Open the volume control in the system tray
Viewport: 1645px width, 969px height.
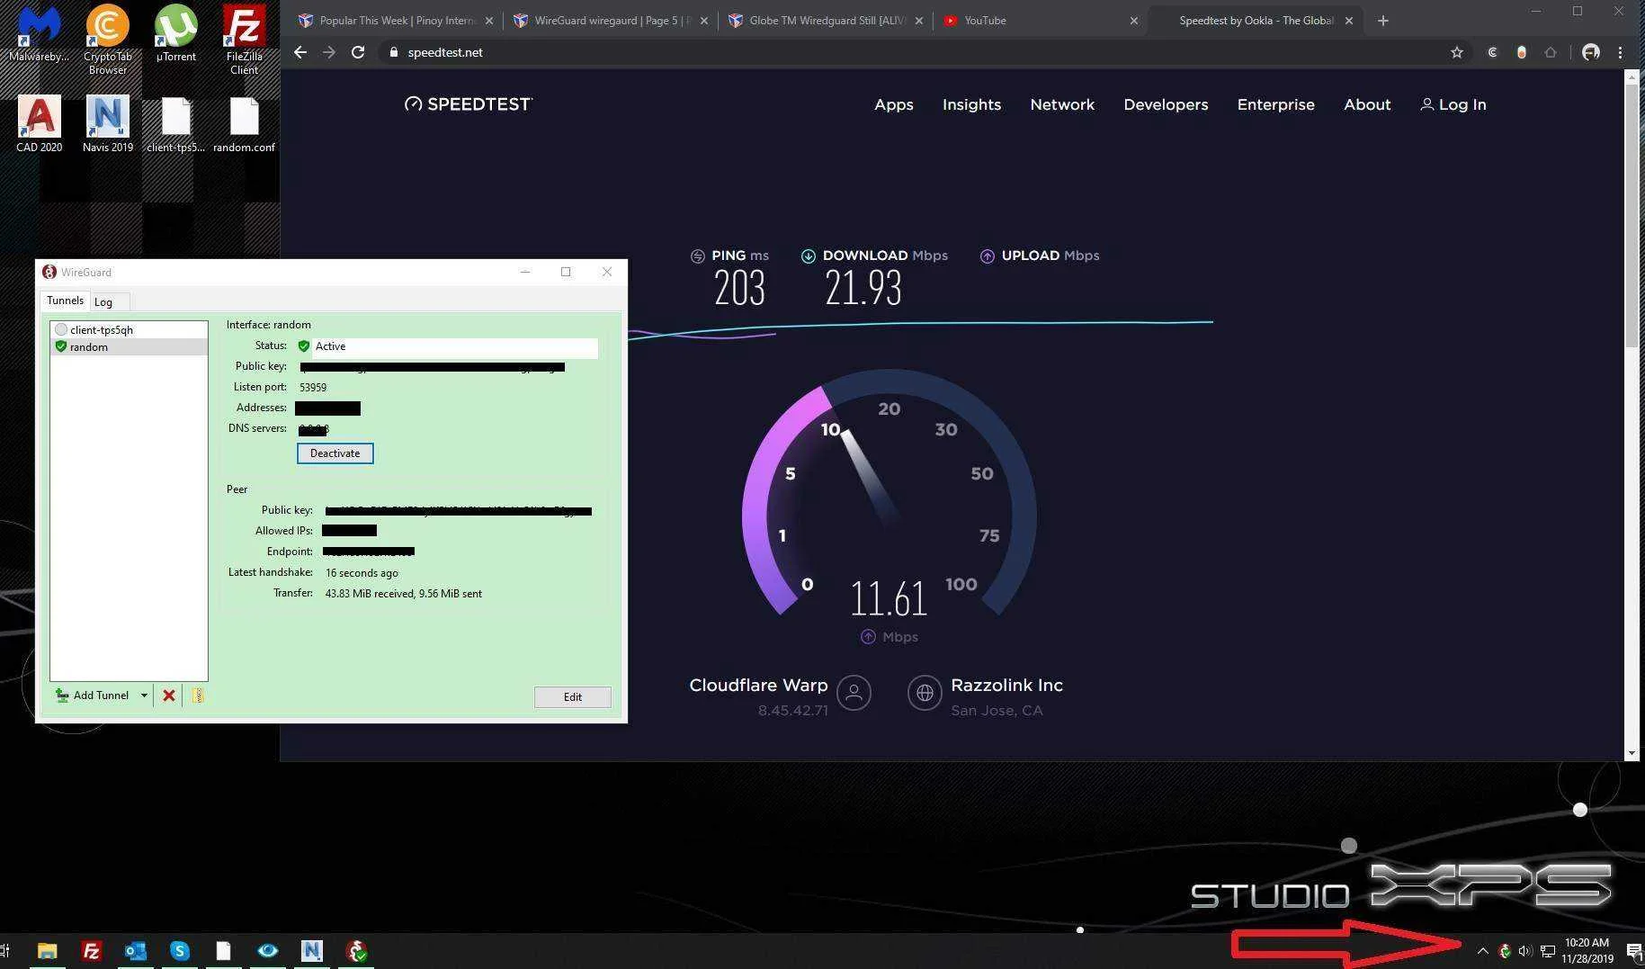click(x=1525, y=951)
